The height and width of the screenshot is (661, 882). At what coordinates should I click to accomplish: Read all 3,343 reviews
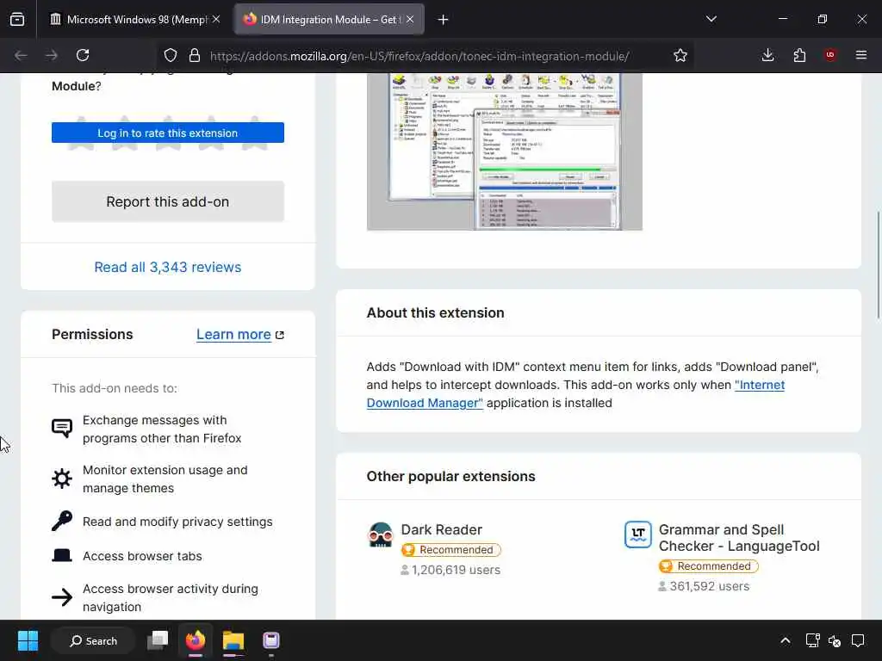168,267
